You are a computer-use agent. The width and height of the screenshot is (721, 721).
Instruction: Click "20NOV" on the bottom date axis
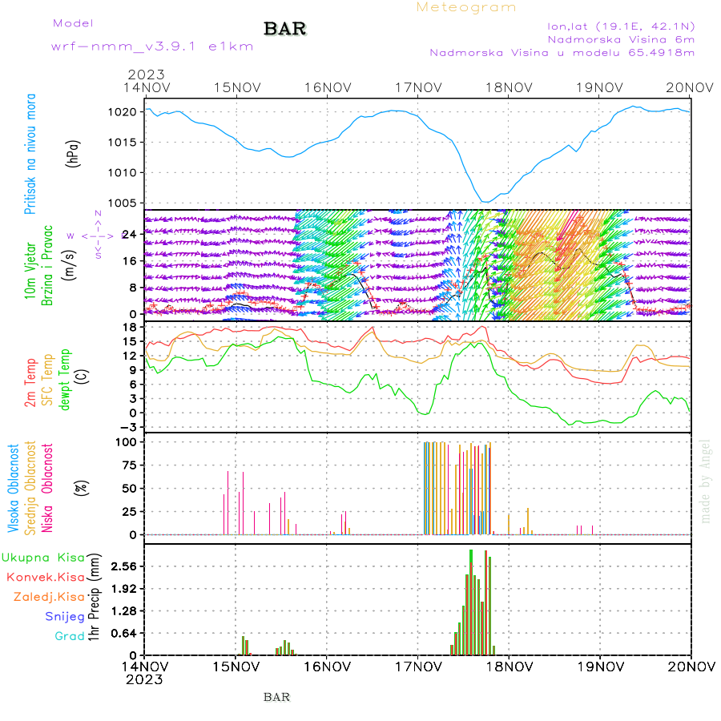pyautogui.click(x=691, y=667)
